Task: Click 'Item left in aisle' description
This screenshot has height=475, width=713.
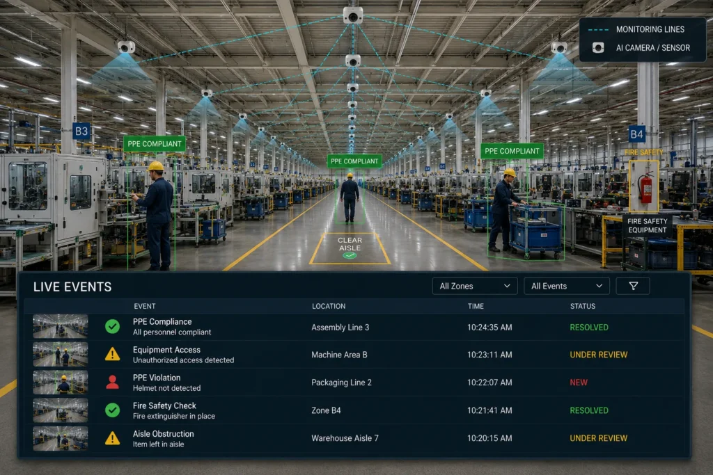Action: click(158, 444)
